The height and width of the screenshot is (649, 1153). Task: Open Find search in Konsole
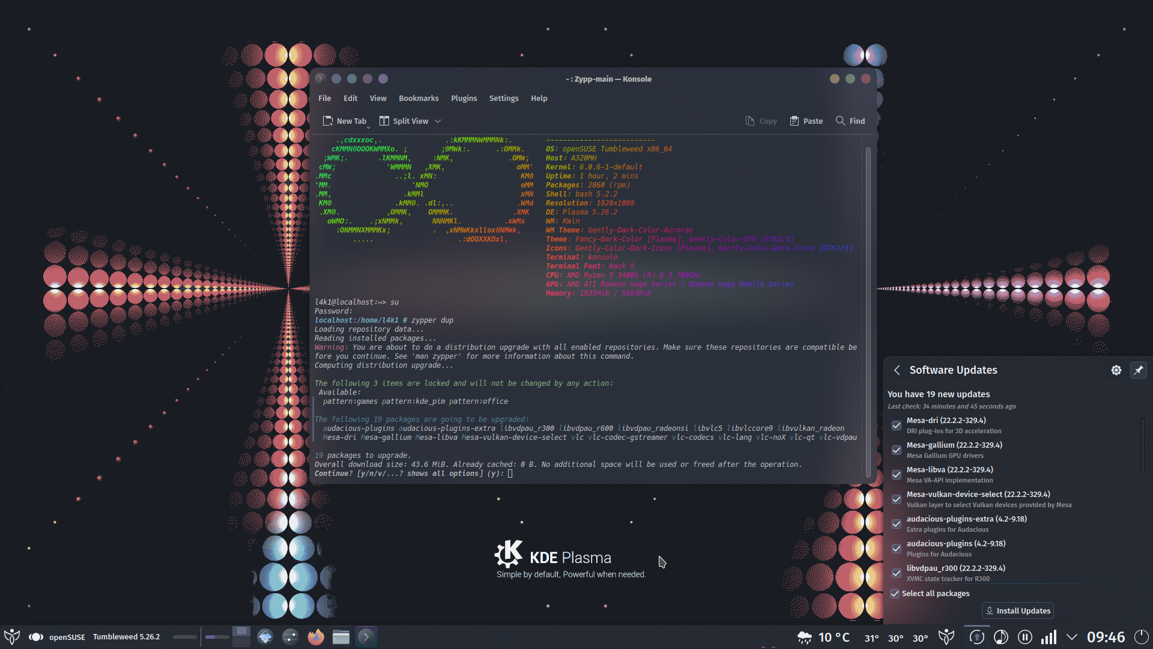coord(850,121)
